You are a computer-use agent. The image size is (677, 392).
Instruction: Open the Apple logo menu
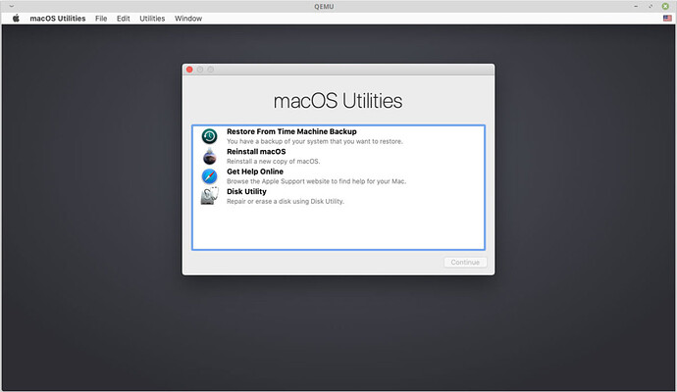[16, 19]
